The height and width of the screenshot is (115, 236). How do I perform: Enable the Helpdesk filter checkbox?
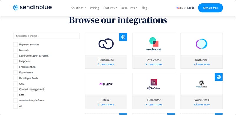coord(15,61)
